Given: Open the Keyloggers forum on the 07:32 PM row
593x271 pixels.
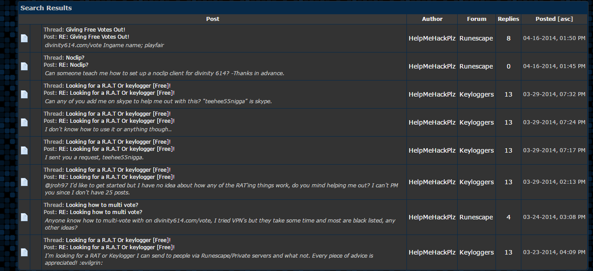Looking at the screenshot, I should 476,94.
